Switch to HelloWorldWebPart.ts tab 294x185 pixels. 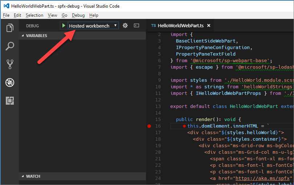click(180, 25)
